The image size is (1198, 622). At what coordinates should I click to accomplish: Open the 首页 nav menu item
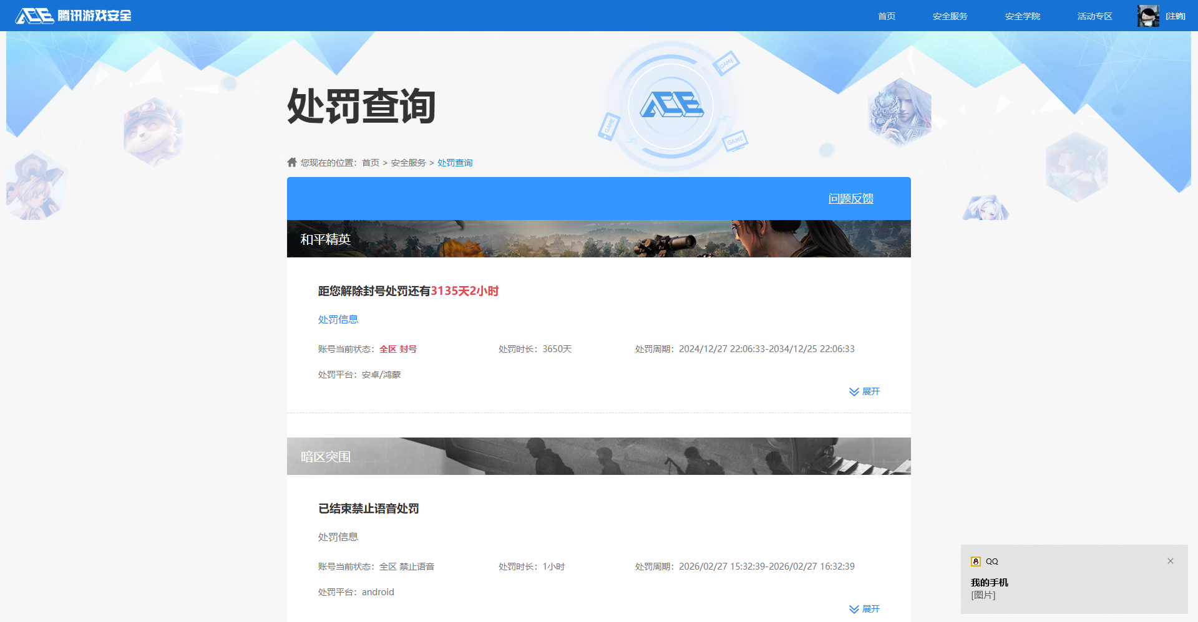[887, 16]
